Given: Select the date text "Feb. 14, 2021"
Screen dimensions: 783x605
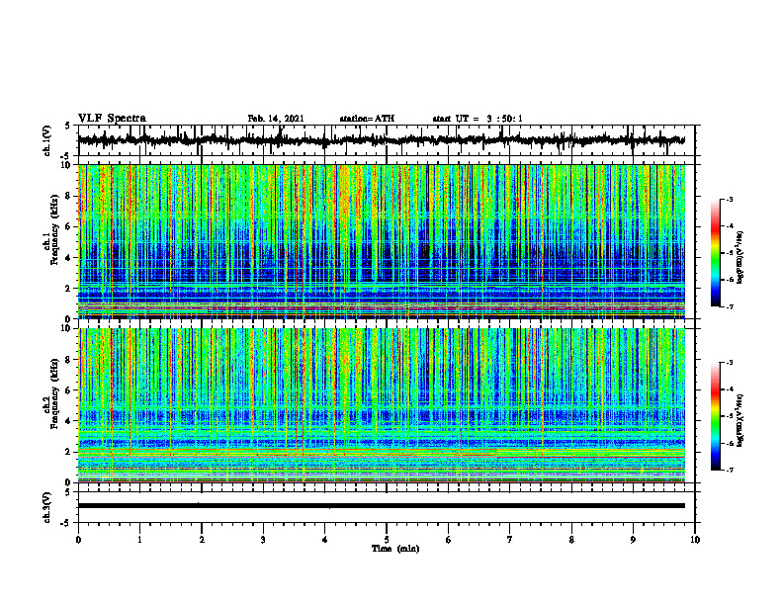Looking at the screenshot, I should [276, 119].
